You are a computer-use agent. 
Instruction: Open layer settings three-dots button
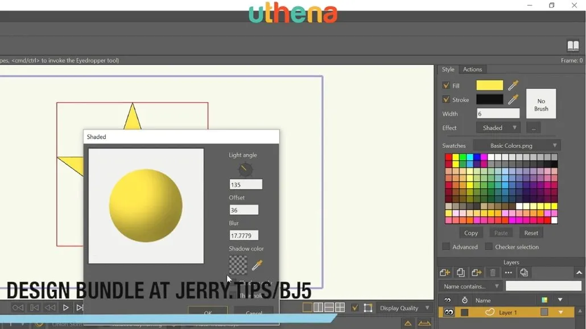(508, 273)
